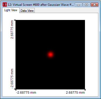The image size is (101, 99).
Task: Click the bottom-left origin tick of the plot
Action: point(16,89)
